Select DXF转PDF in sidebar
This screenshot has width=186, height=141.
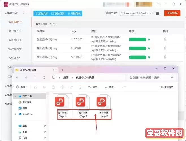pos(14,31)
